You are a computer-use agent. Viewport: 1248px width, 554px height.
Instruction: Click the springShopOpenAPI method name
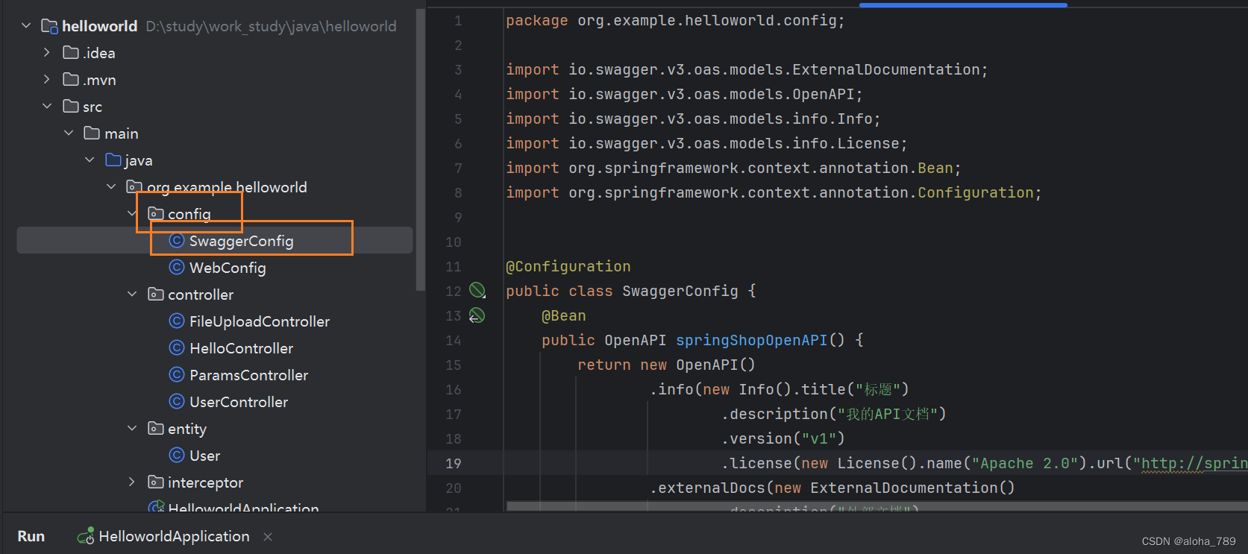(752, 340)
